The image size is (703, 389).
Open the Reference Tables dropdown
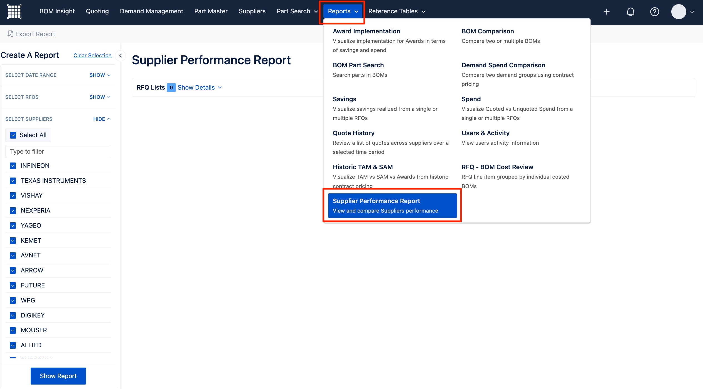397,11
